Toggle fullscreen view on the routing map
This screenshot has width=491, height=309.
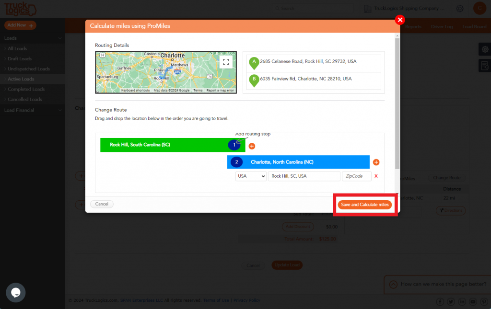(226, 62)
